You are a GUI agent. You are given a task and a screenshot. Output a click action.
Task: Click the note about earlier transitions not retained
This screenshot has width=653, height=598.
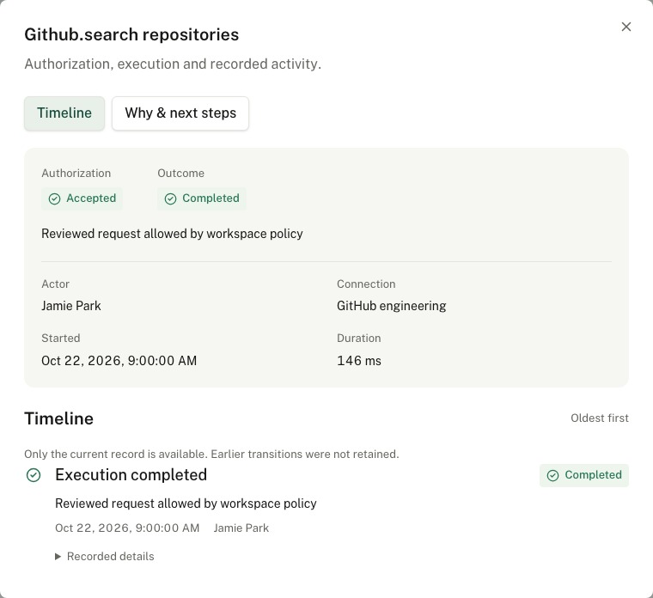tap(211, 454)
